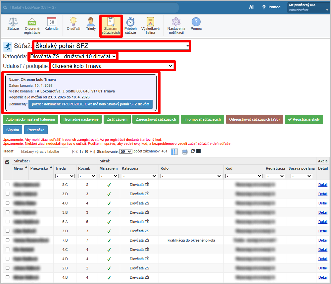This screenshot has height=284, width=331.
Task: Open the Súťaže scales icon
Action: tap(13, 25)
